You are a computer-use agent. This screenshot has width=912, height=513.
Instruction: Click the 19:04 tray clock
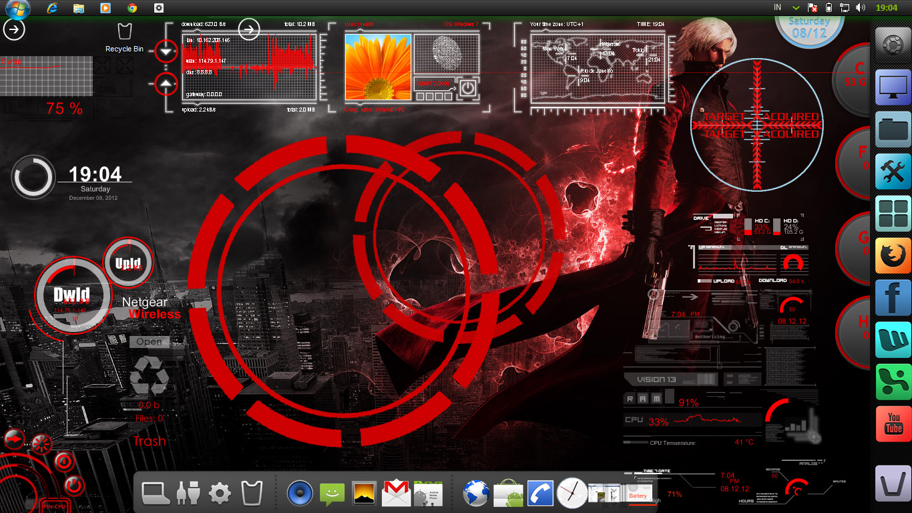(x=886, y=8)
